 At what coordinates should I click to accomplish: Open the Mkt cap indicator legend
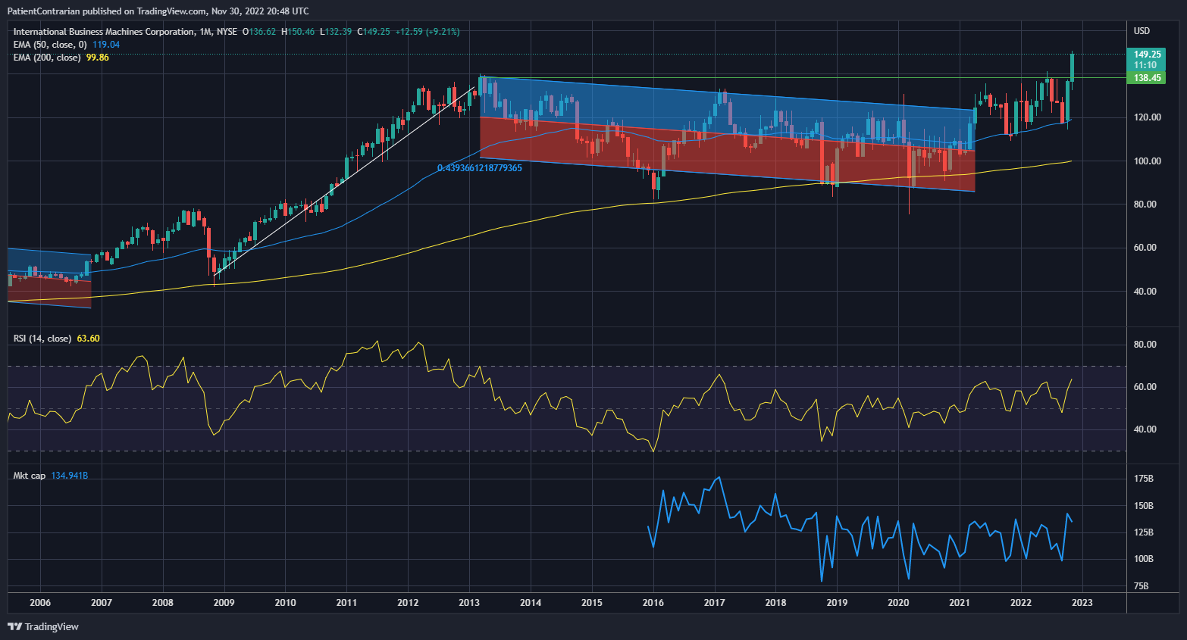(30, 476)
